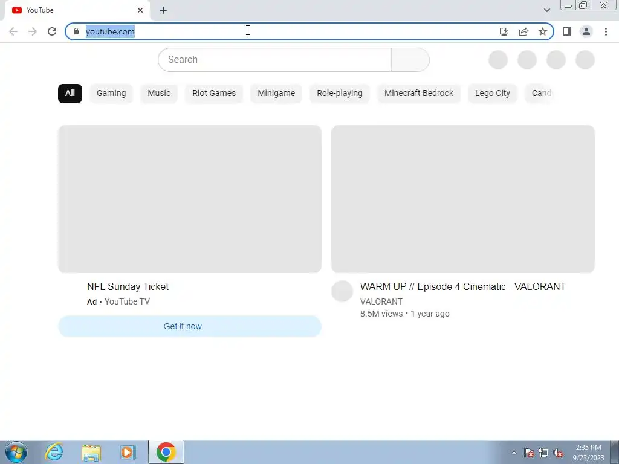
Task: Open a new tab
Action: [163, 11]
